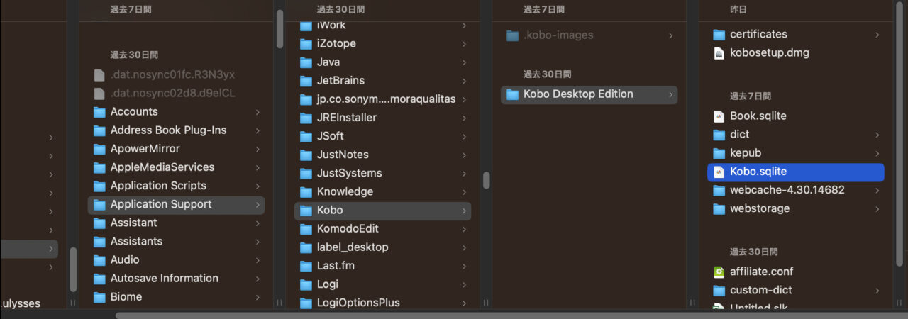The width and height of the screenshot is (908, 319).
Task: Click the Java folder icon
Action: pyautogui.click(x=306, y=62)
